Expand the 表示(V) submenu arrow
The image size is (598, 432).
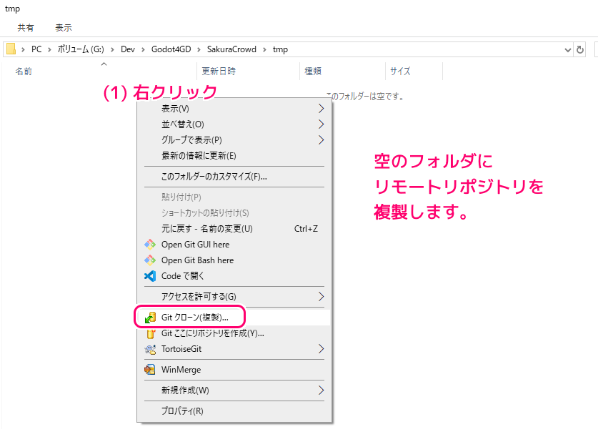[x=321, y=109]
